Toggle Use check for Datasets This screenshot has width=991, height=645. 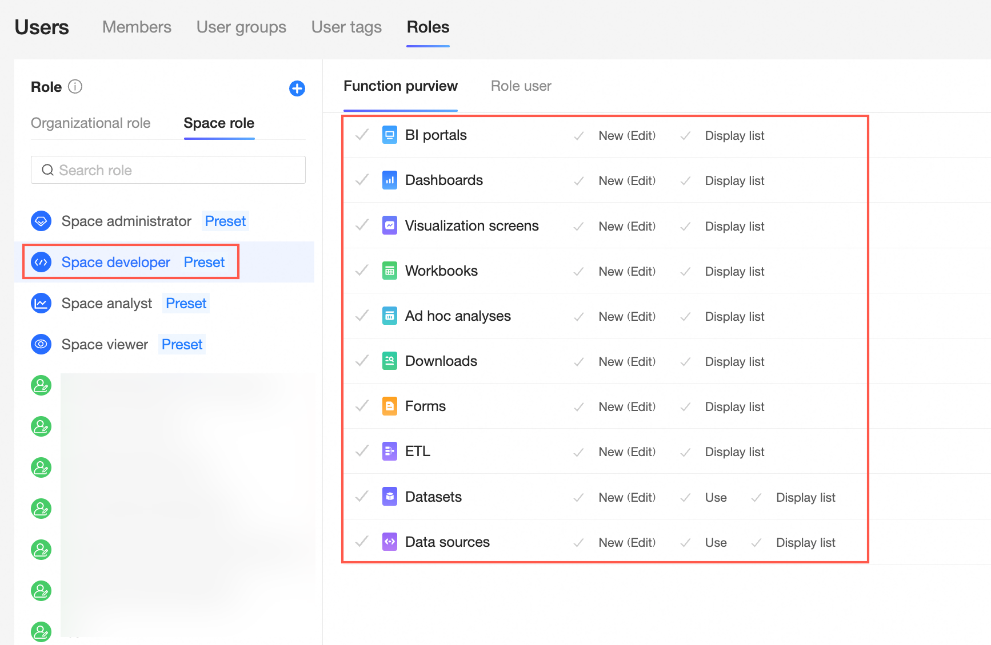tap(685, 498)
